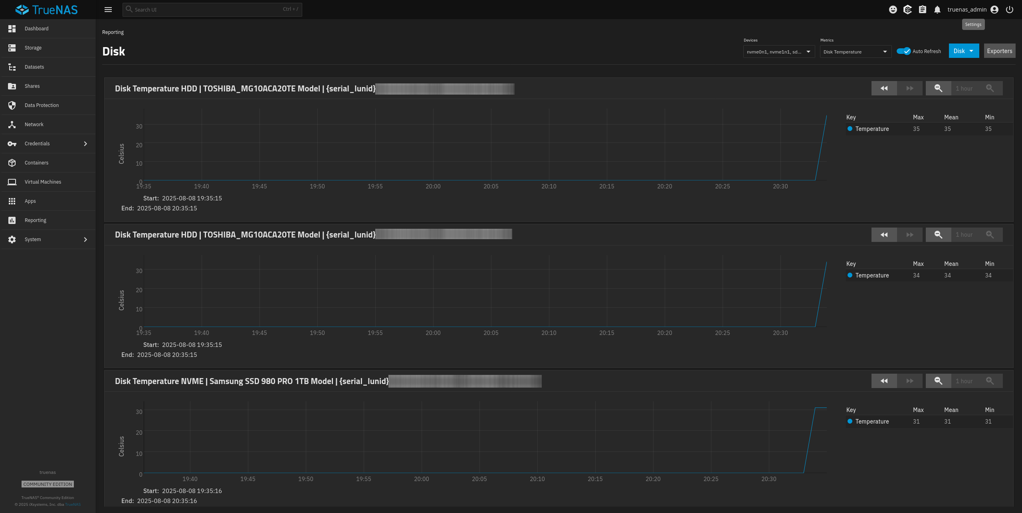
Task: Open the Disk report type dropdown
Action: (x=964, y=51)
